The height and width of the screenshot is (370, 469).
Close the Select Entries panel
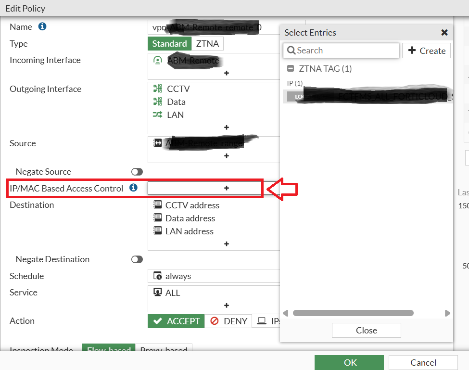click(x=444, y=32)
